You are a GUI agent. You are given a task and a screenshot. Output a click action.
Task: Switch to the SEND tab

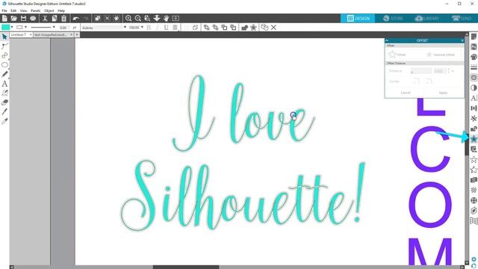click(x=461, y=18)
